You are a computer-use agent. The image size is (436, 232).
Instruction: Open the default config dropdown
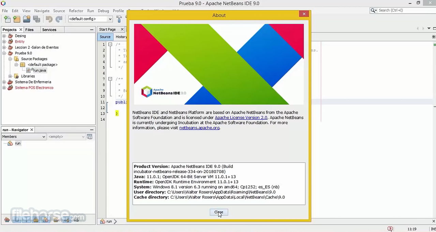coord(109,19)
